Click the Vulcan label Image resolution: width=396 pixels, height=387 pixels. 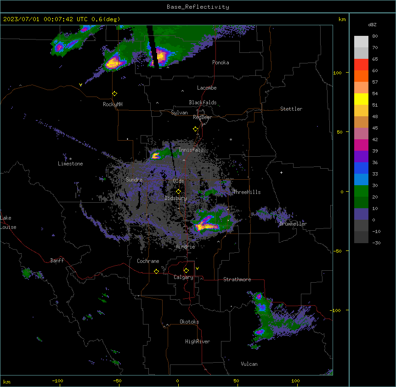tap(249, 364)
